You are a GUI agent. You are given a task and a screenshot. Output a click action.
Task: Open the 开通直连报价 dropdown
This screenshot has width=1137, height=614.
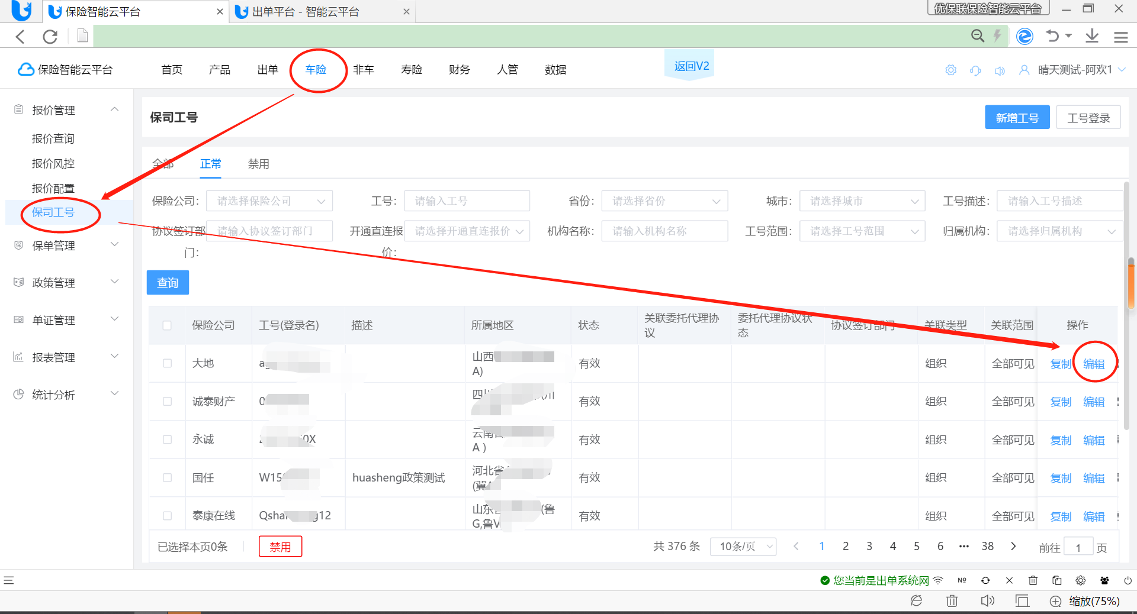pos(467,231)
